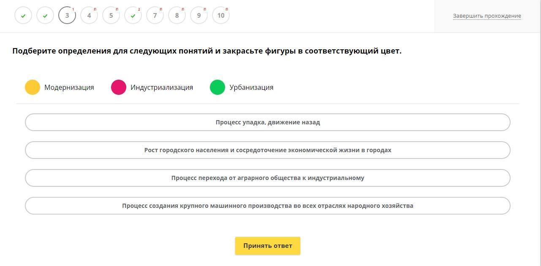Pick the yellow Модернизация color circle
The height and width of the screenshot is (266, 541).
(33, 87)
